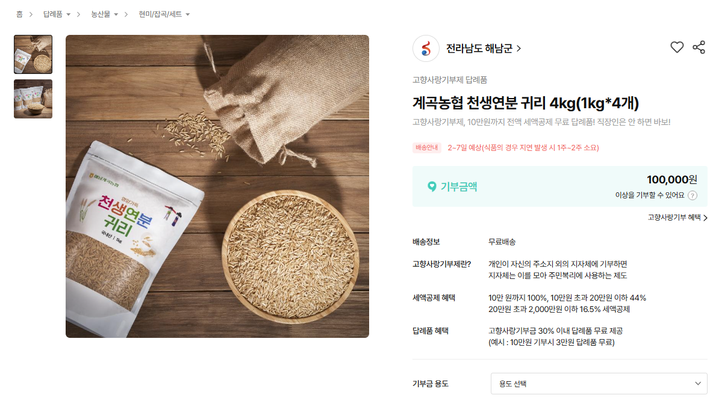Open 전라남도 해남군 municipality page
This screenshot has width=716, height=401.
[x=479, y=48]
